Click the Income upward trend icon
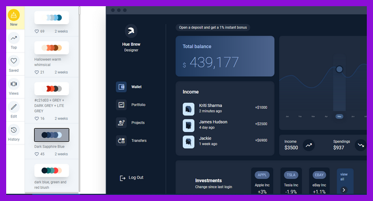Image resolution: width=373 pixels, height=201 pixels. 309,145
